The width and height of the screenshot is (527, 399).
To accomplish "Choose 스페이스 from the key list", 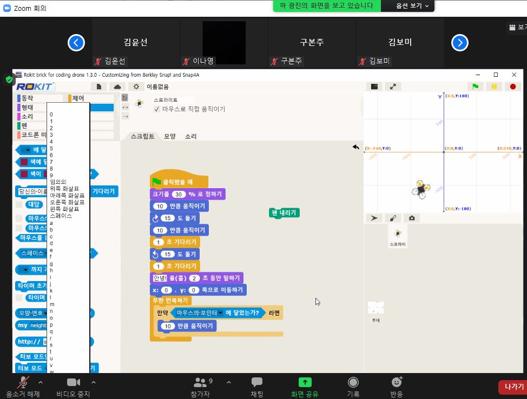I will (x=61, y=216).
